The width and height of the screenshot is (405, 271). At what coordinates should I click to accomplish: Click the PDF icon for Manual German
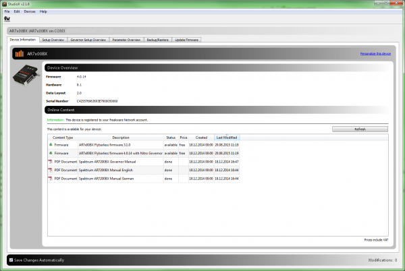pyautogui.click(x=50, y=179)
